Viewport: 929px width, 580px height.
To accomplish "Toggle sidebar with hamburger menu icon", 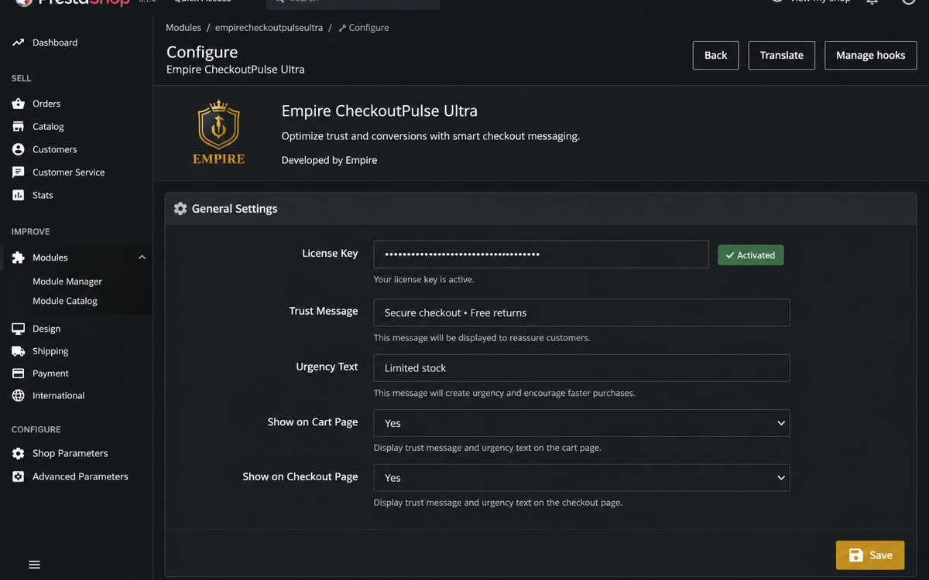I will [x=34, y=565].
